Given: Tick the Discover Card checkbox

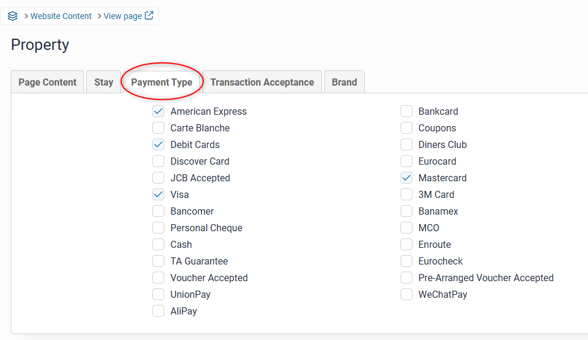Looking at the screenshot, I should pyautogui.click(x=158, y=161).
